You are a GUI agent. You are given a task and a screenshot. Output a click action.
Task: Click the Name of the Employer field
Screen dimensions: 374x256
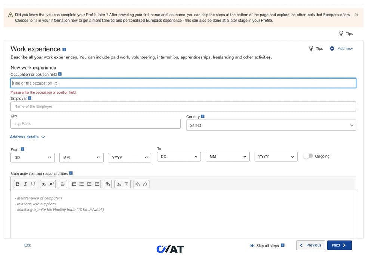pyautogui.click(x=183, y=106)
